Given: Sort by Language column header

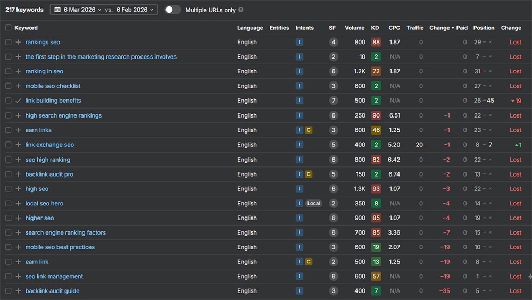Looking at the screenshot, I should pos(250,28).
